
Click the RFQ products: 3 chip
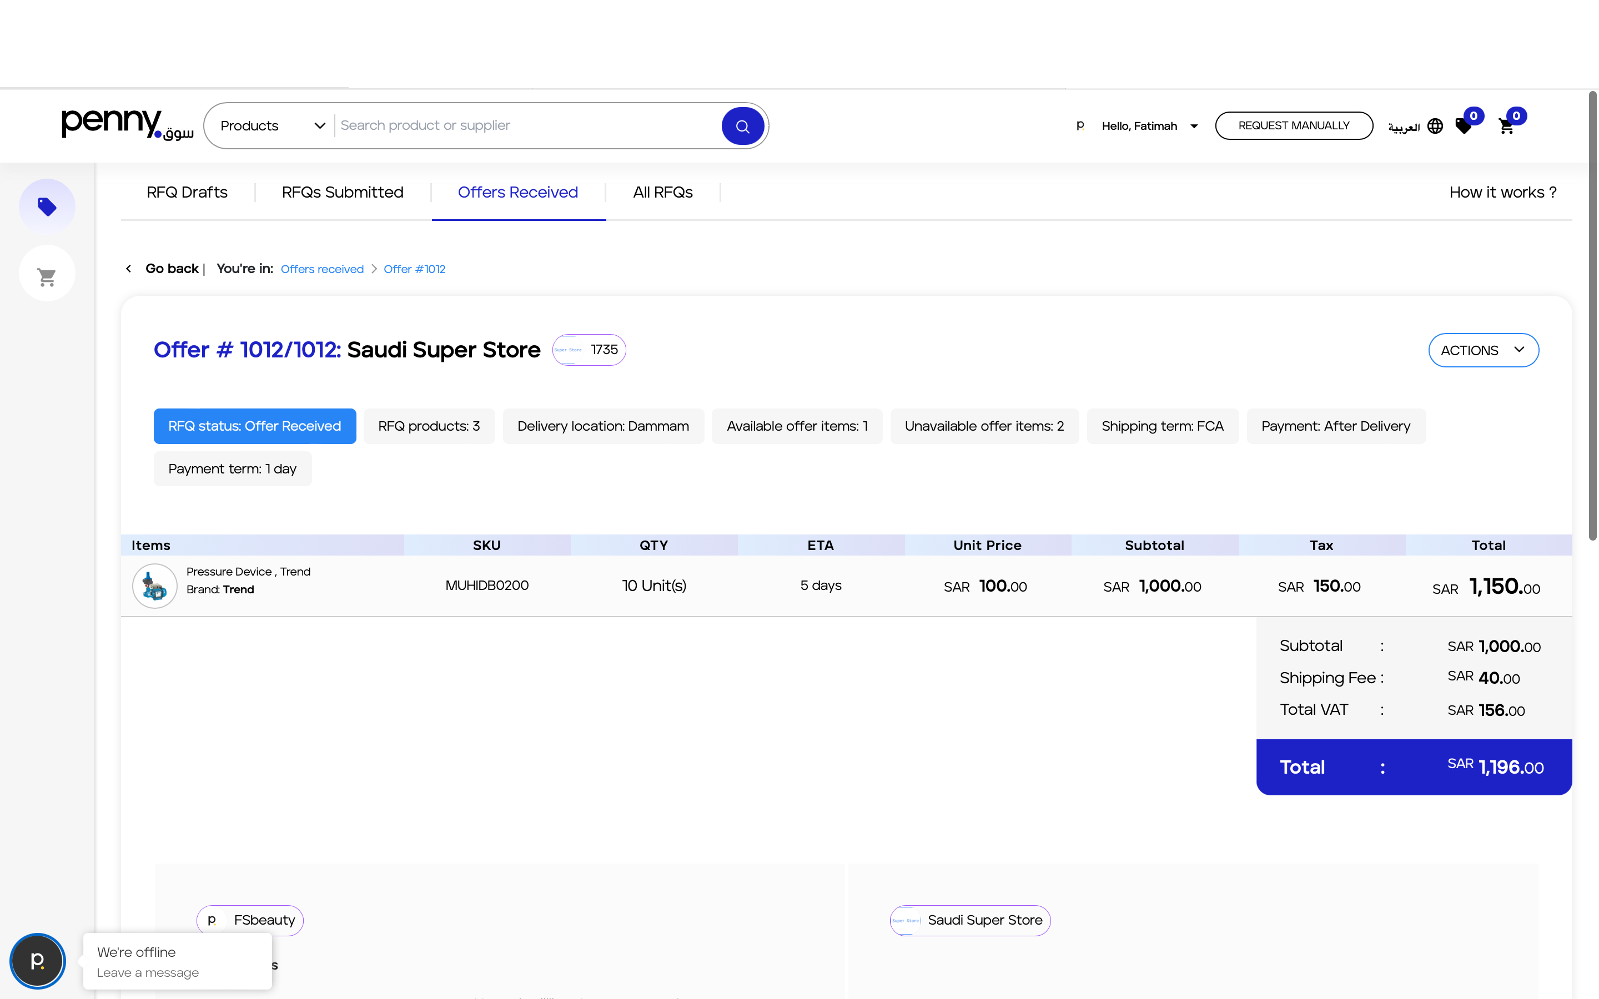[429, 426]
